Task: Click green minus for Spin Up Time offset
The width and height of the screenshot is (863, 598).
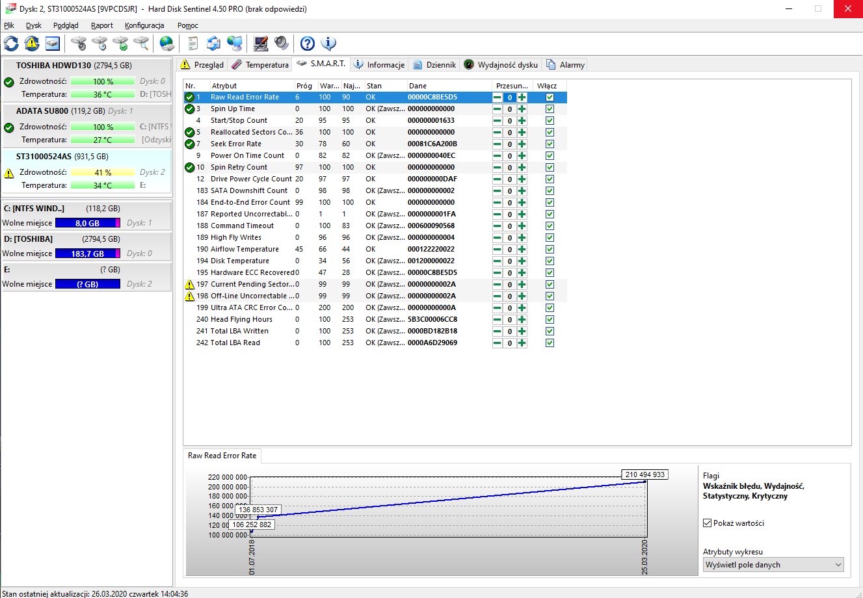Action: [498, 109]
